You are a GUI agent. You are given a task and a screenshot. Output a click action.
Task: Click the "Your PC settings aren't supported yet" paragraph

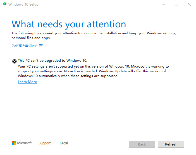[93, 71]
